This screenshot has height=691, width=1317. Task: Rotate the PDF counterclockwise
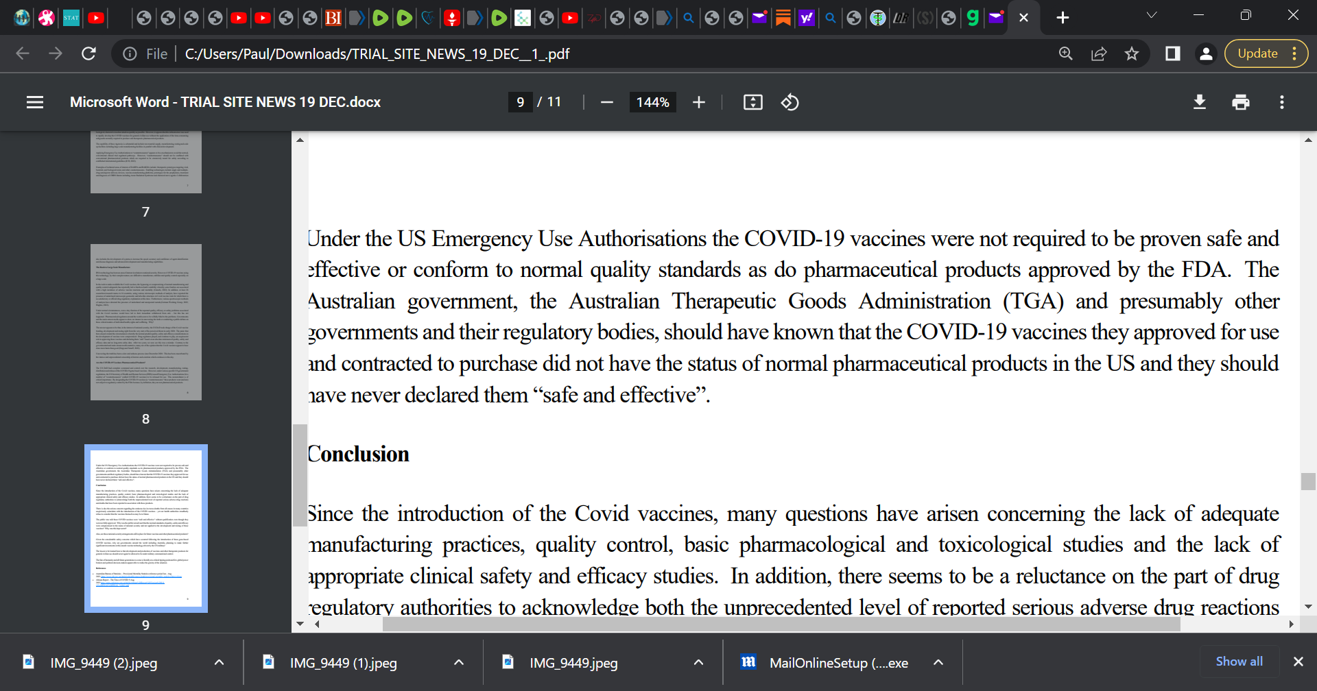790,102
